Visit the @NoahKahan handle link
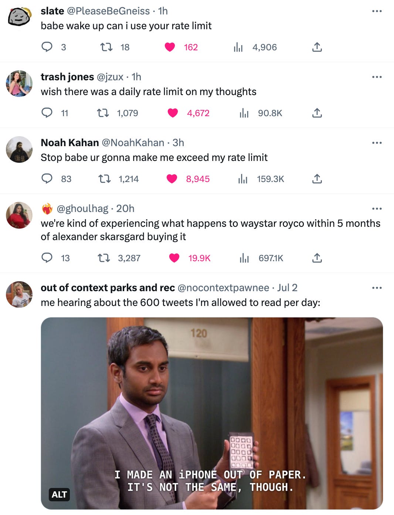This screenshot has height=515, width=394. (x=133, y=142)
